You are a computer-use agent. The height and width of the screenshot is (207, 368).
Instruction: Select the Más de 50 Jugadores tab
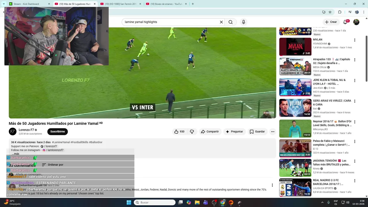point(75,4)
